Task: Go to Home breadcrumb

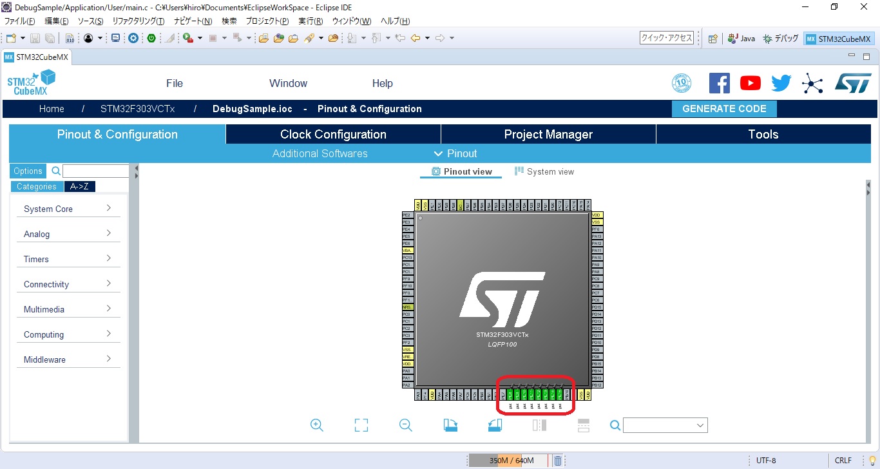Action: [x=52, y=109]
